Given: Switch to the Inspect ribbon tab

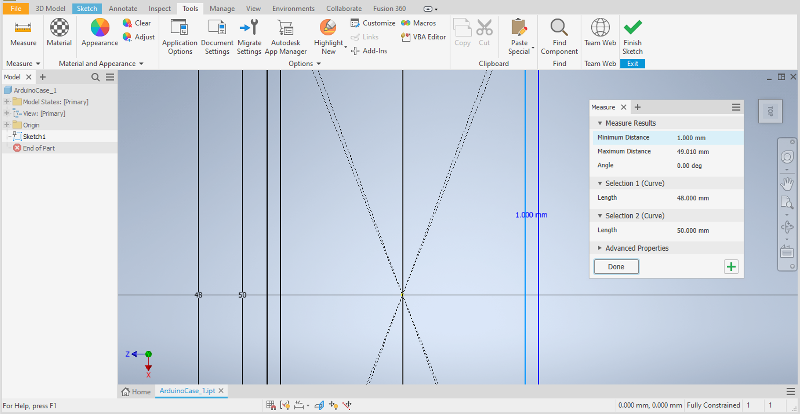Looking at the screenshot, I should pyautogui.click(x=159, y=8).
